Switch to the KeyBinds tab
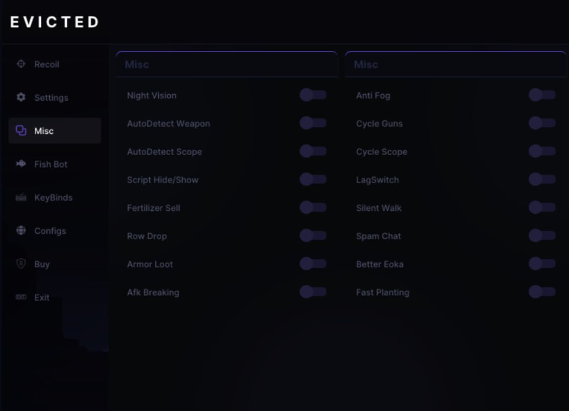The width and height of the screenshot is (569, 411). [53, 197]
